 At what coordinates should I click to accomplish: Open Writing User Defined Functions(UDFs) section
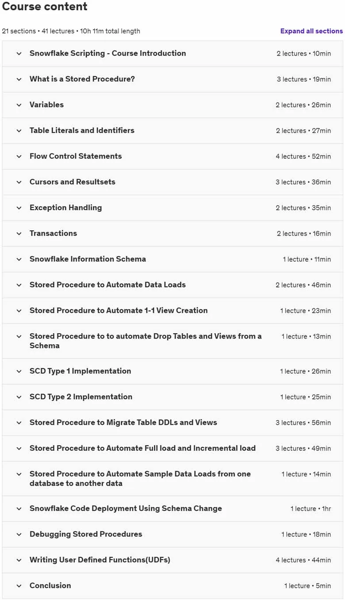coord(172,560)
